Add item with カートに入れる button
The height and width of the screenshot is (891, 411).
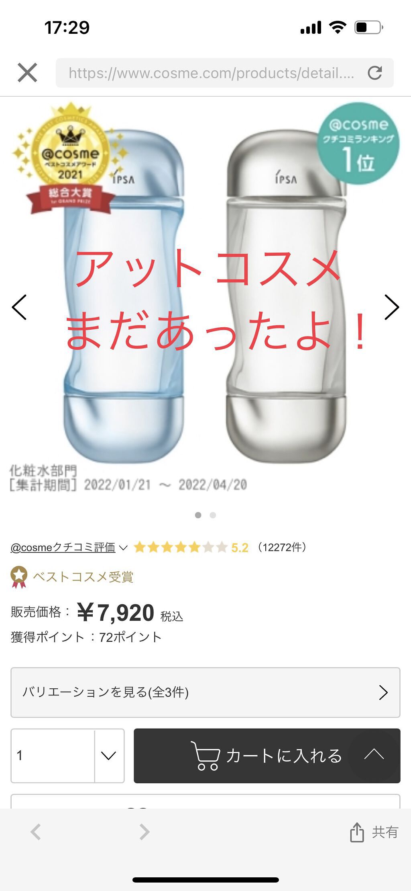point(267,756)
